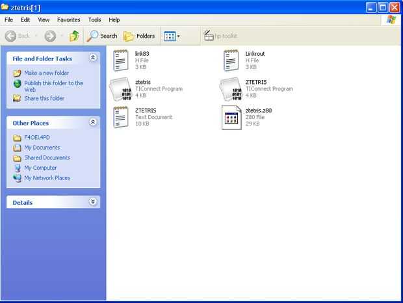Click Share this folder link
This screenshot has width=403, height=303.
click(x=44, y=98)
